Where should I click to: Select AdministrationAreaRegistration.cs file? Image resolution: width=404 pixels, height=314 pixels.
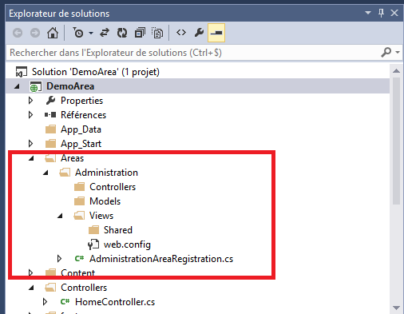(x=161, y=259)
